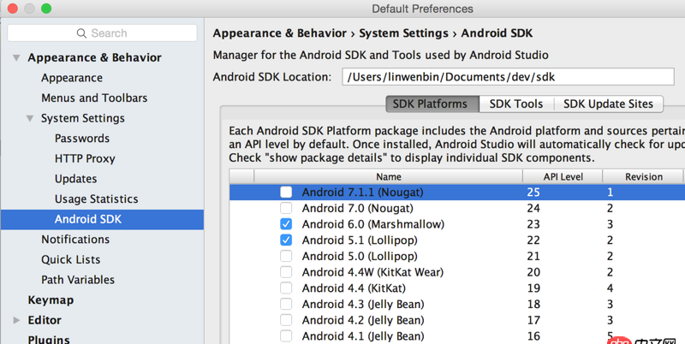Click the green zoom window button
The width and height of the screenshot is (685, 344).
(46, 9)
